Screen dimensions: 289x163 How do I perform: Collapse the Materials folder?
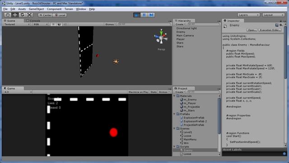[175, 96]
